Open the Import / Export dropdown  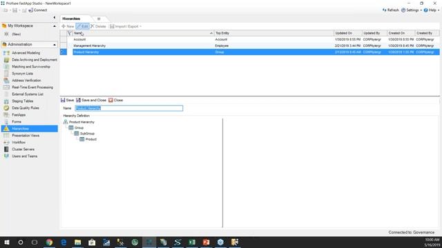(x=126, y=26)
